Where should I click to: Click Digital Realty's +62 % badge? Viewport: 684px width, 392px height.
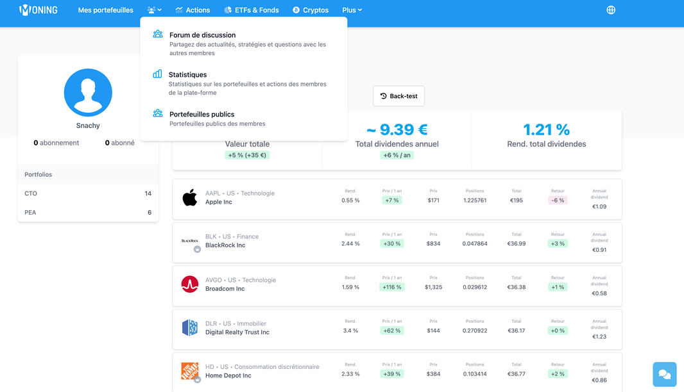click(x=392, y=331)
